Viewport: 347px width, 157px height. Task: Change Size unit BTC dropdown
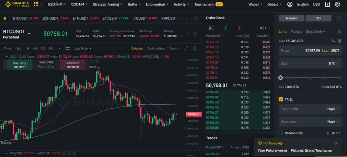point(333,63)
